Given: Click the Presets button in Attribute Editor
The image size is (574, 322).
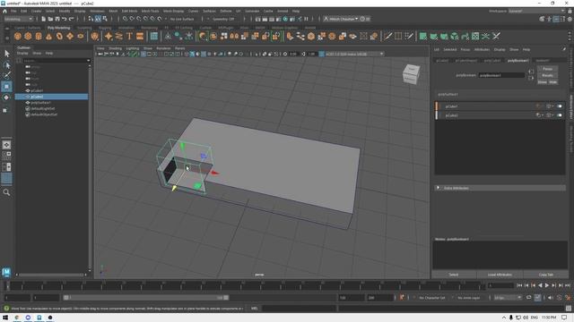Looking at the screenshot, I should coord(547,75).
